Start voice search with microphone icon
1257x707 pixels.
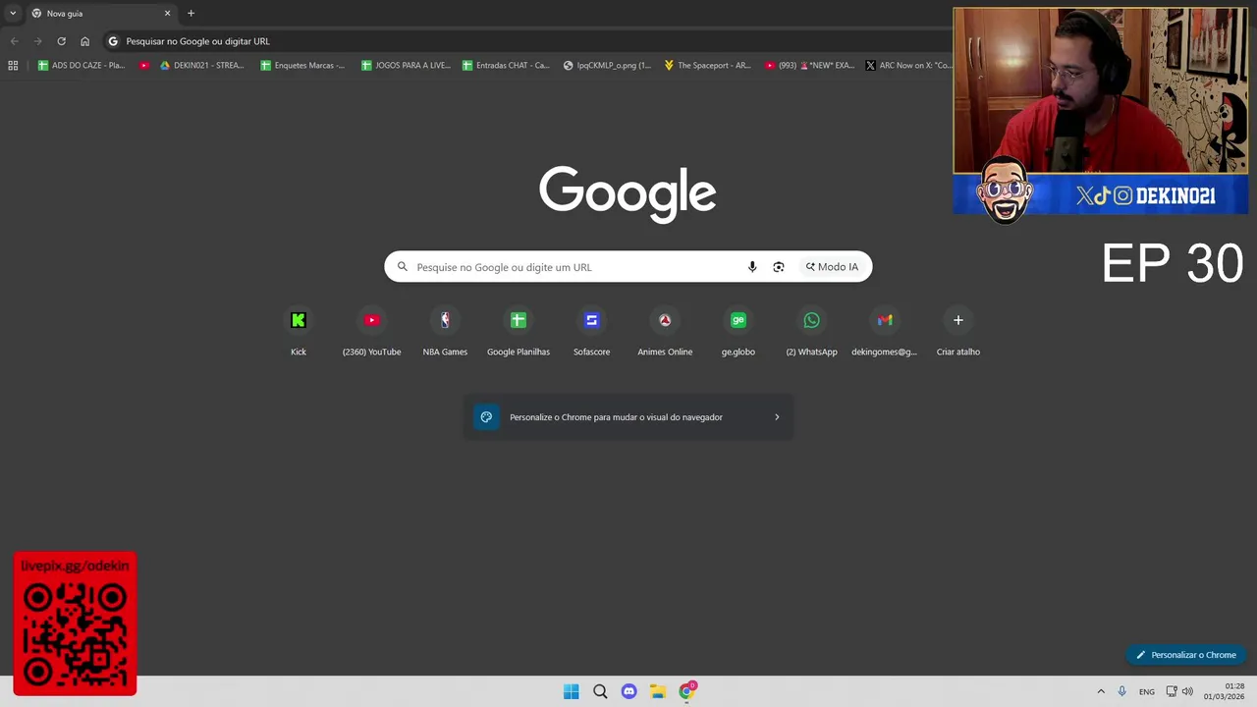tap(752, 267)
